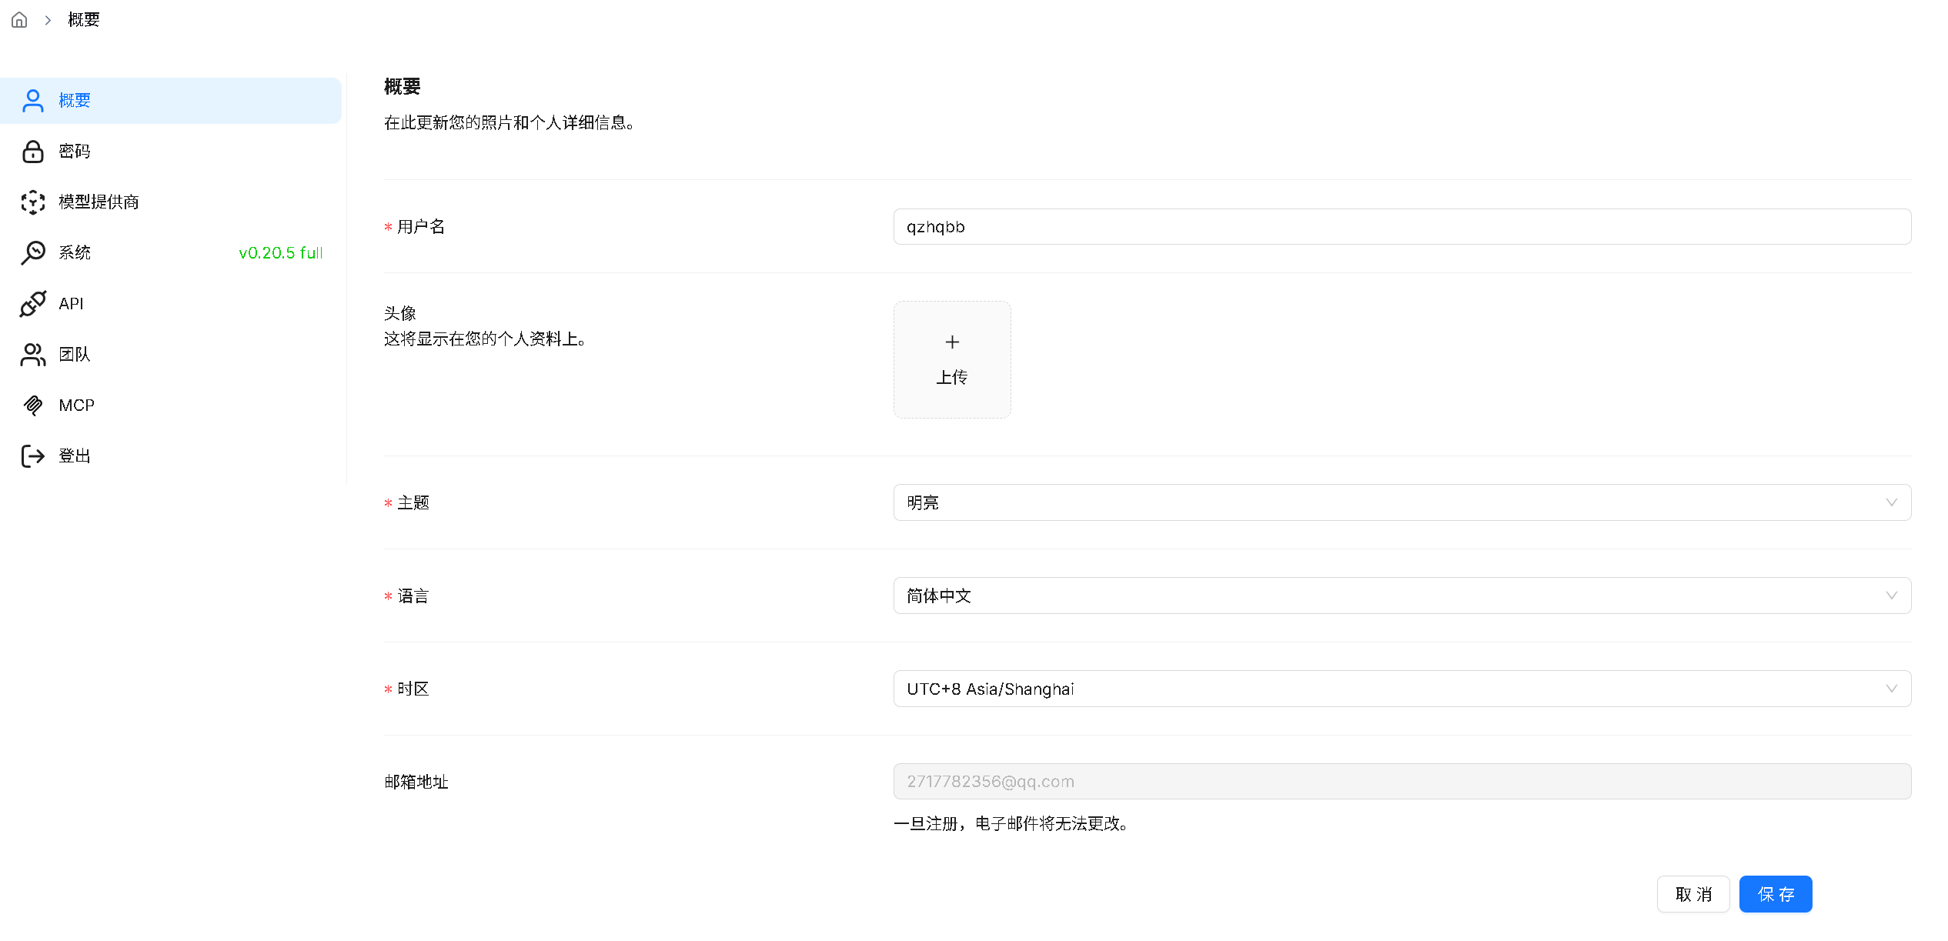Click the logout arrow icon beside 登出
This screenshot has height=941, width=1948.
(x=33, y=456)
